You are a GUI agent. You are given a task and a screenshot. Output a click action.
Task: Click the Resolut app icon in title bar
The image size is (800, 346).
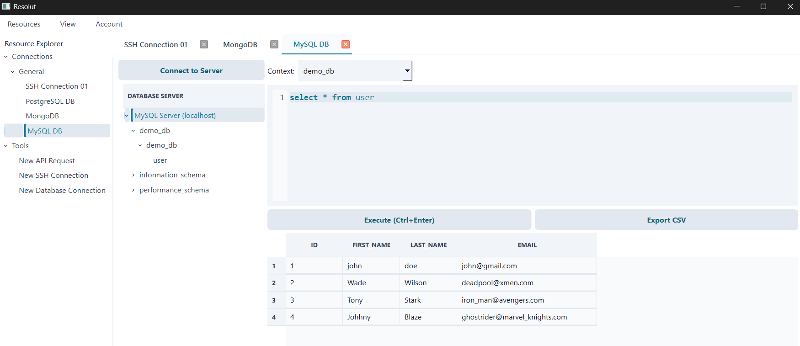click(x=6, y=6)
